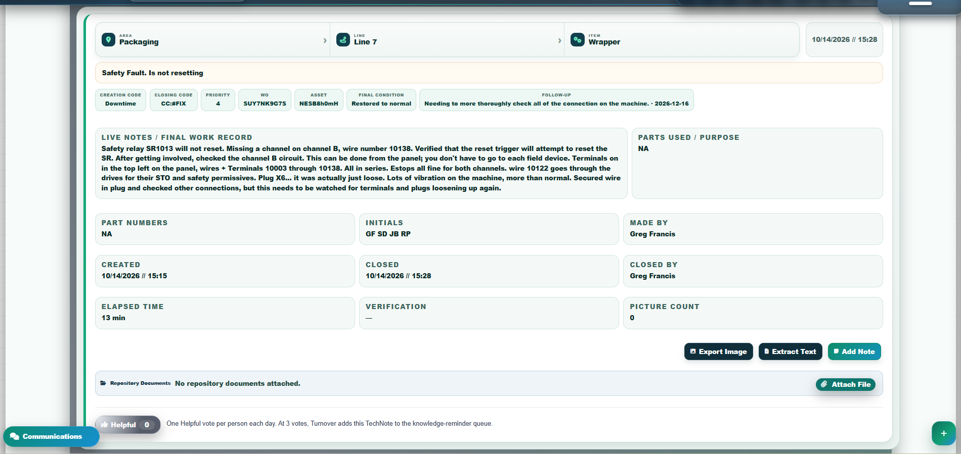961x454 pixels.
Task: Open the Communications chat panel
Action: (x=51, y=436)
